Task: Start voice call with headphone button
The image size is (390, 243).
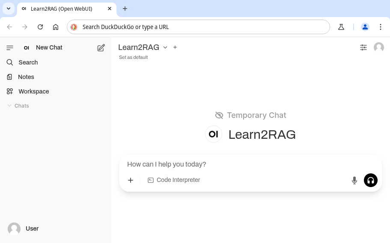Action: (x=370, y=180)
